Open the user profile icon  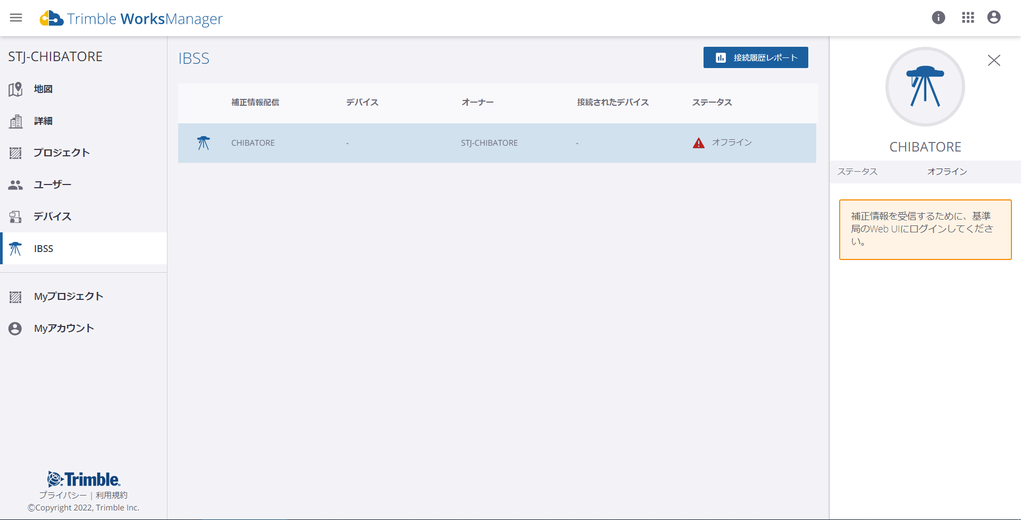tap(994, 18)
